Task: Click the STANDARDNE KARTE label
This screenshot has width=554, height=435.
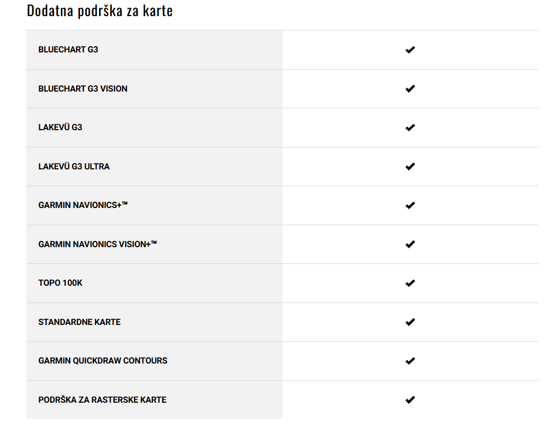Action: [79, 322]
